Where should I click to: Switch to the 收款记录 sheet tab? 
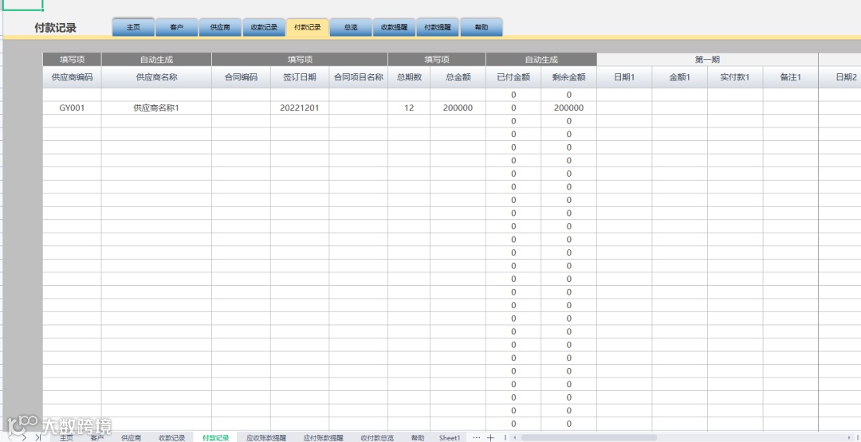pos(172,437)
